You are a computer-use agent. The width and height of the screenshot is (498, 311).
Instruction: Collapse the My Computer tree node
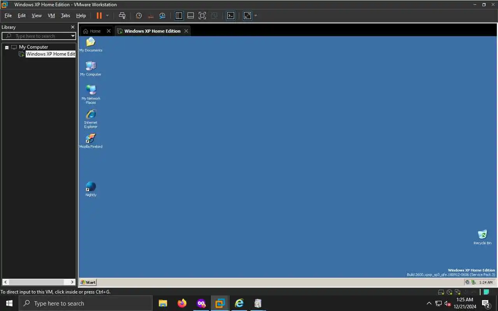[7, 47]
